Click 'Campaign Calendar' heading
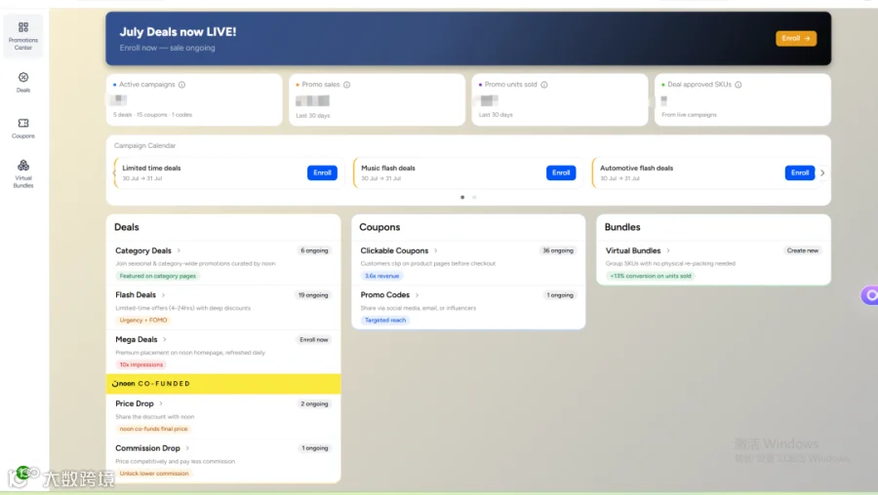 click(x=145, y=145)
